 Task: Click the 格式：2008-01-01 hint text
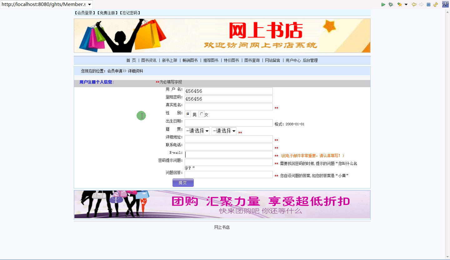289,124
